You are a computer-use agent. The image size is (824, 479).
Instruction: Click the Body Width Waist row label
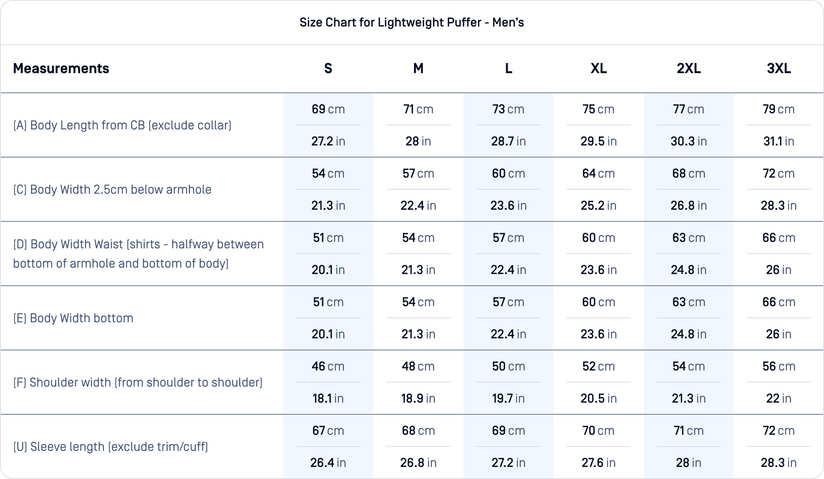(138, 254)
